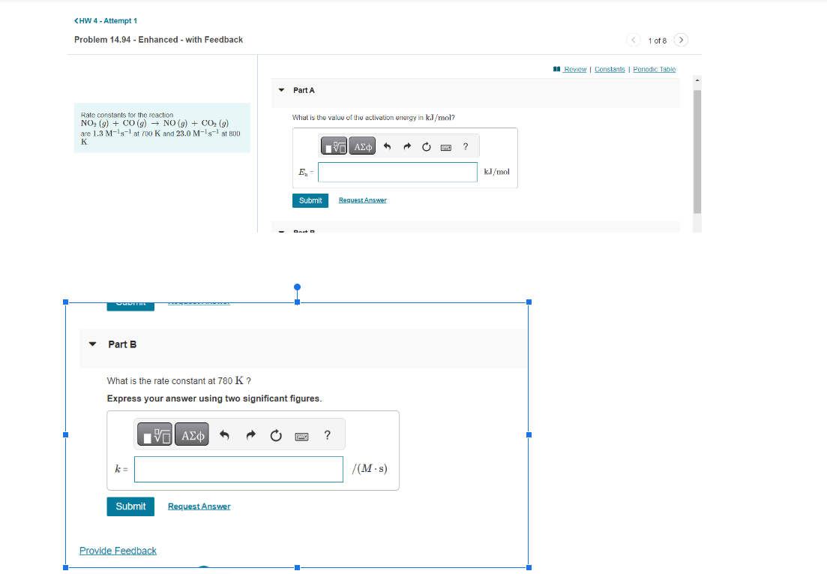Image resolution: width=827 pixels, height=574 pixels.
Task: Submit the Part A answer
Action: (310, 200)
